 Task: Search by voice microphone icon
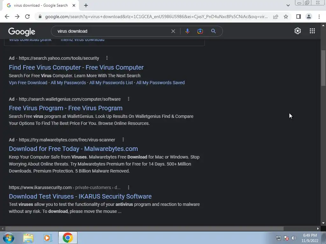point(187,31)
